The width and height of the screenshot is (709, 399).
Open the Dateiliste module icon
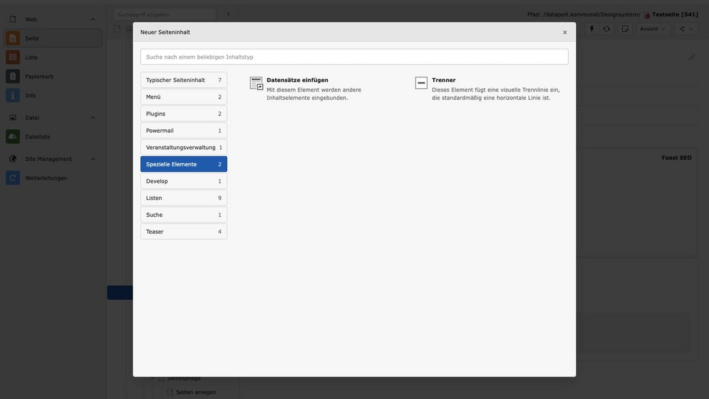tap(13, 137)
